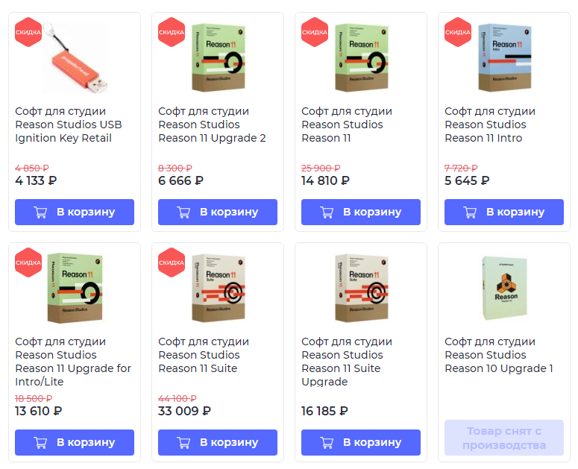Open the Reason 10 Upgrade 1 box image
Image resolution: width=578 pixels, height=469 pixels.
[505, 287]
